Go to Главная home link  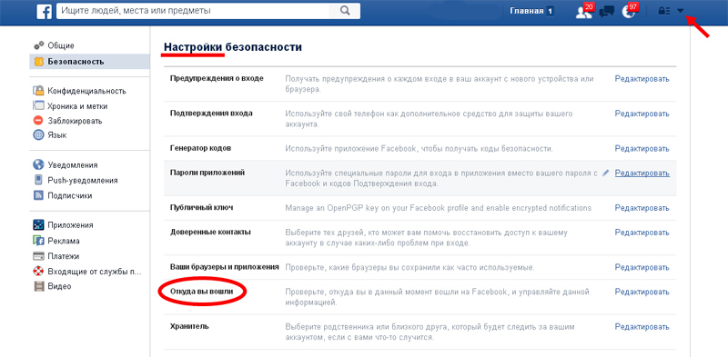[527, 11]
